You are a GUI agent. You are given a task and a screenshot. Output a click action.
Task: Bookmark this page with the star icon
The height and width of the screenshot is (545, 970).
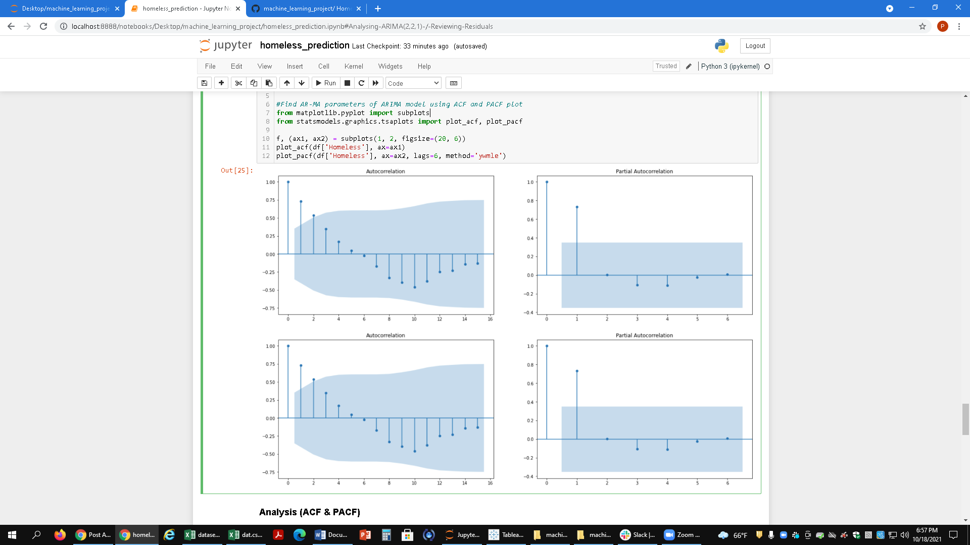click(922, 26)
